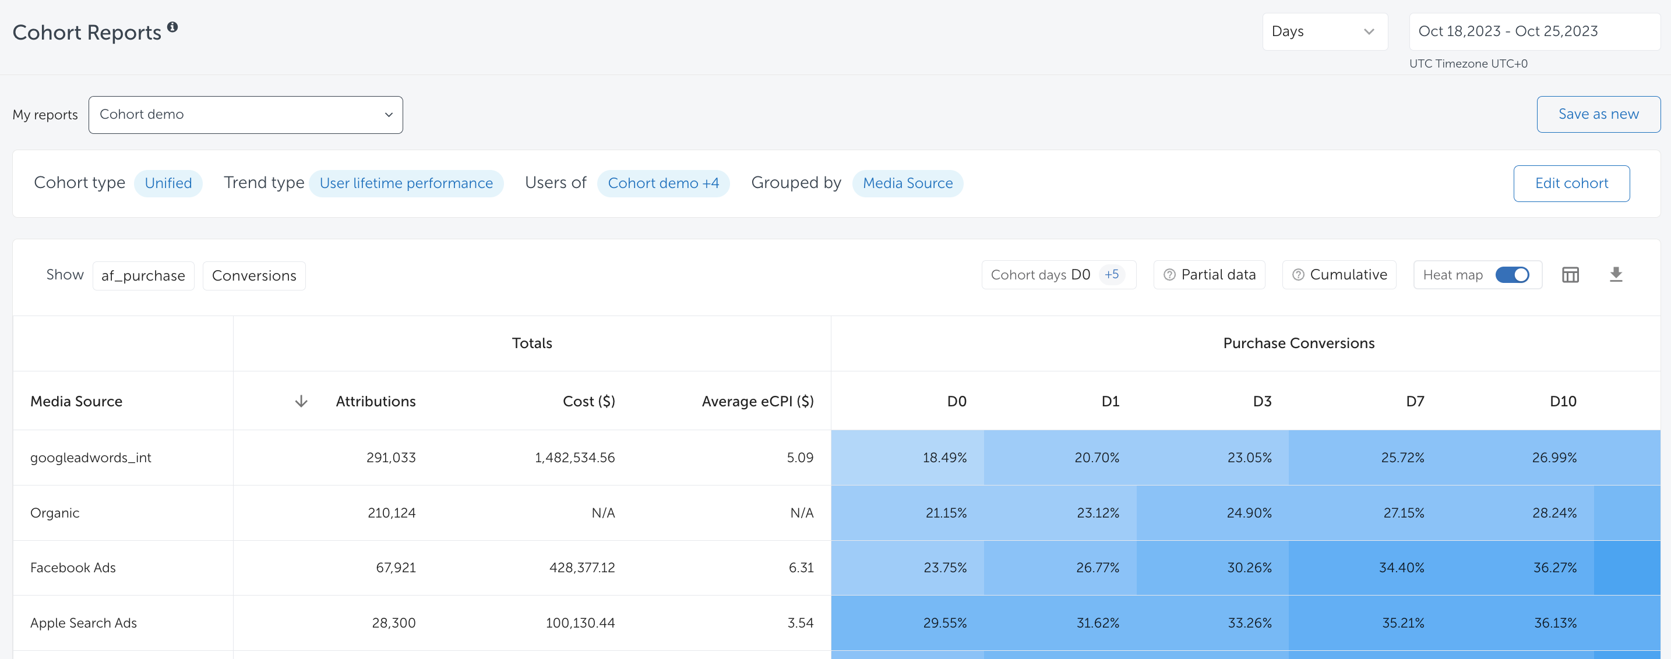Click the User lifetime performance trend chip

406,183
